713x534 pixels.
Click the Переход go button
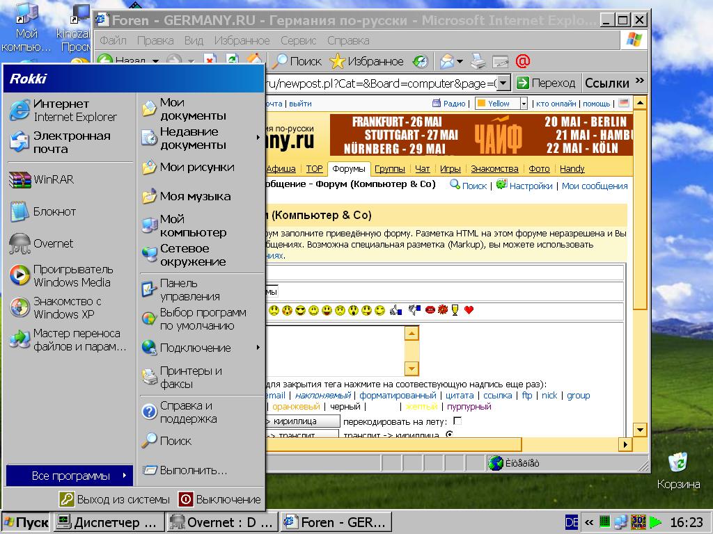tap(546, 83)
